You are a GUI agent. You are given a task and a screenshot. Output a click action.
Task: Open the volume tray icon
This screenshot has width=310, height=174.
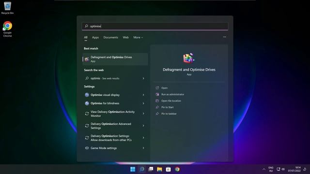[283, 169]
